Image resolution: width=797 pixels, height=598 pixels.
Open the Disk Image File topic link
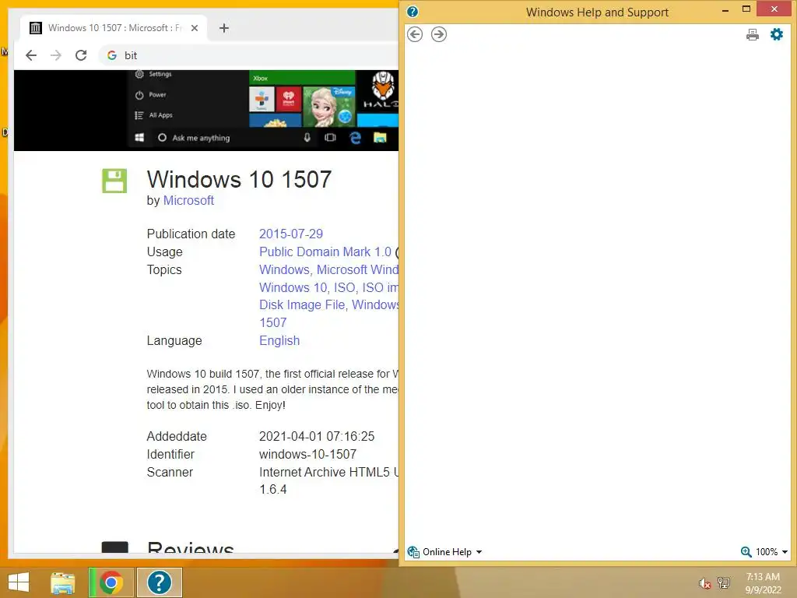pyautogui.click(x=303, y=304)
